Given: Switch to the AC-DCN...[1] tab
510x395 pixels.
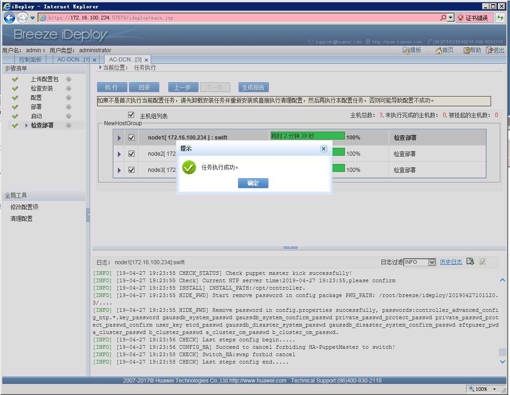Looking at the screenshot, I should point(73,60).
